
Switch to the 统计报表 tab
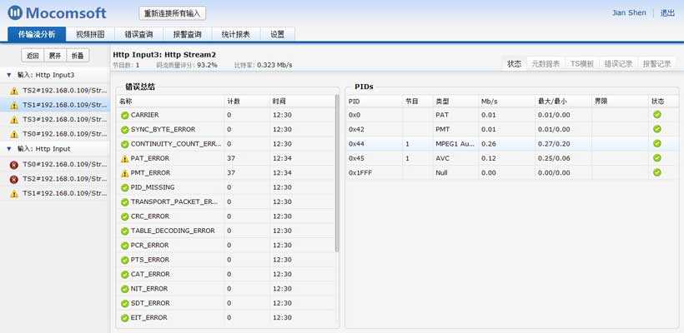(x=236, y=34)
